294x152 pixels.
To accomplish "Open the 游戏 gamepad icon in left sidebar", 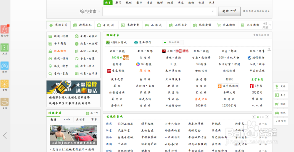I will pos(4,66).
